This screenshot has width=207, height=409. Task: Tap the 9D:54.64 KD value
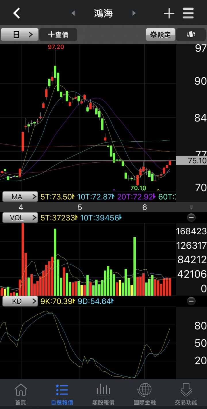96,301
